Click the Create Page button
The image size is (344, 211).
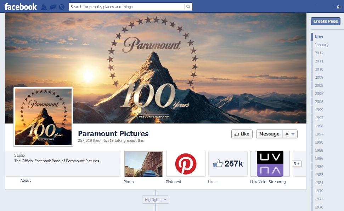pos(326,21)
